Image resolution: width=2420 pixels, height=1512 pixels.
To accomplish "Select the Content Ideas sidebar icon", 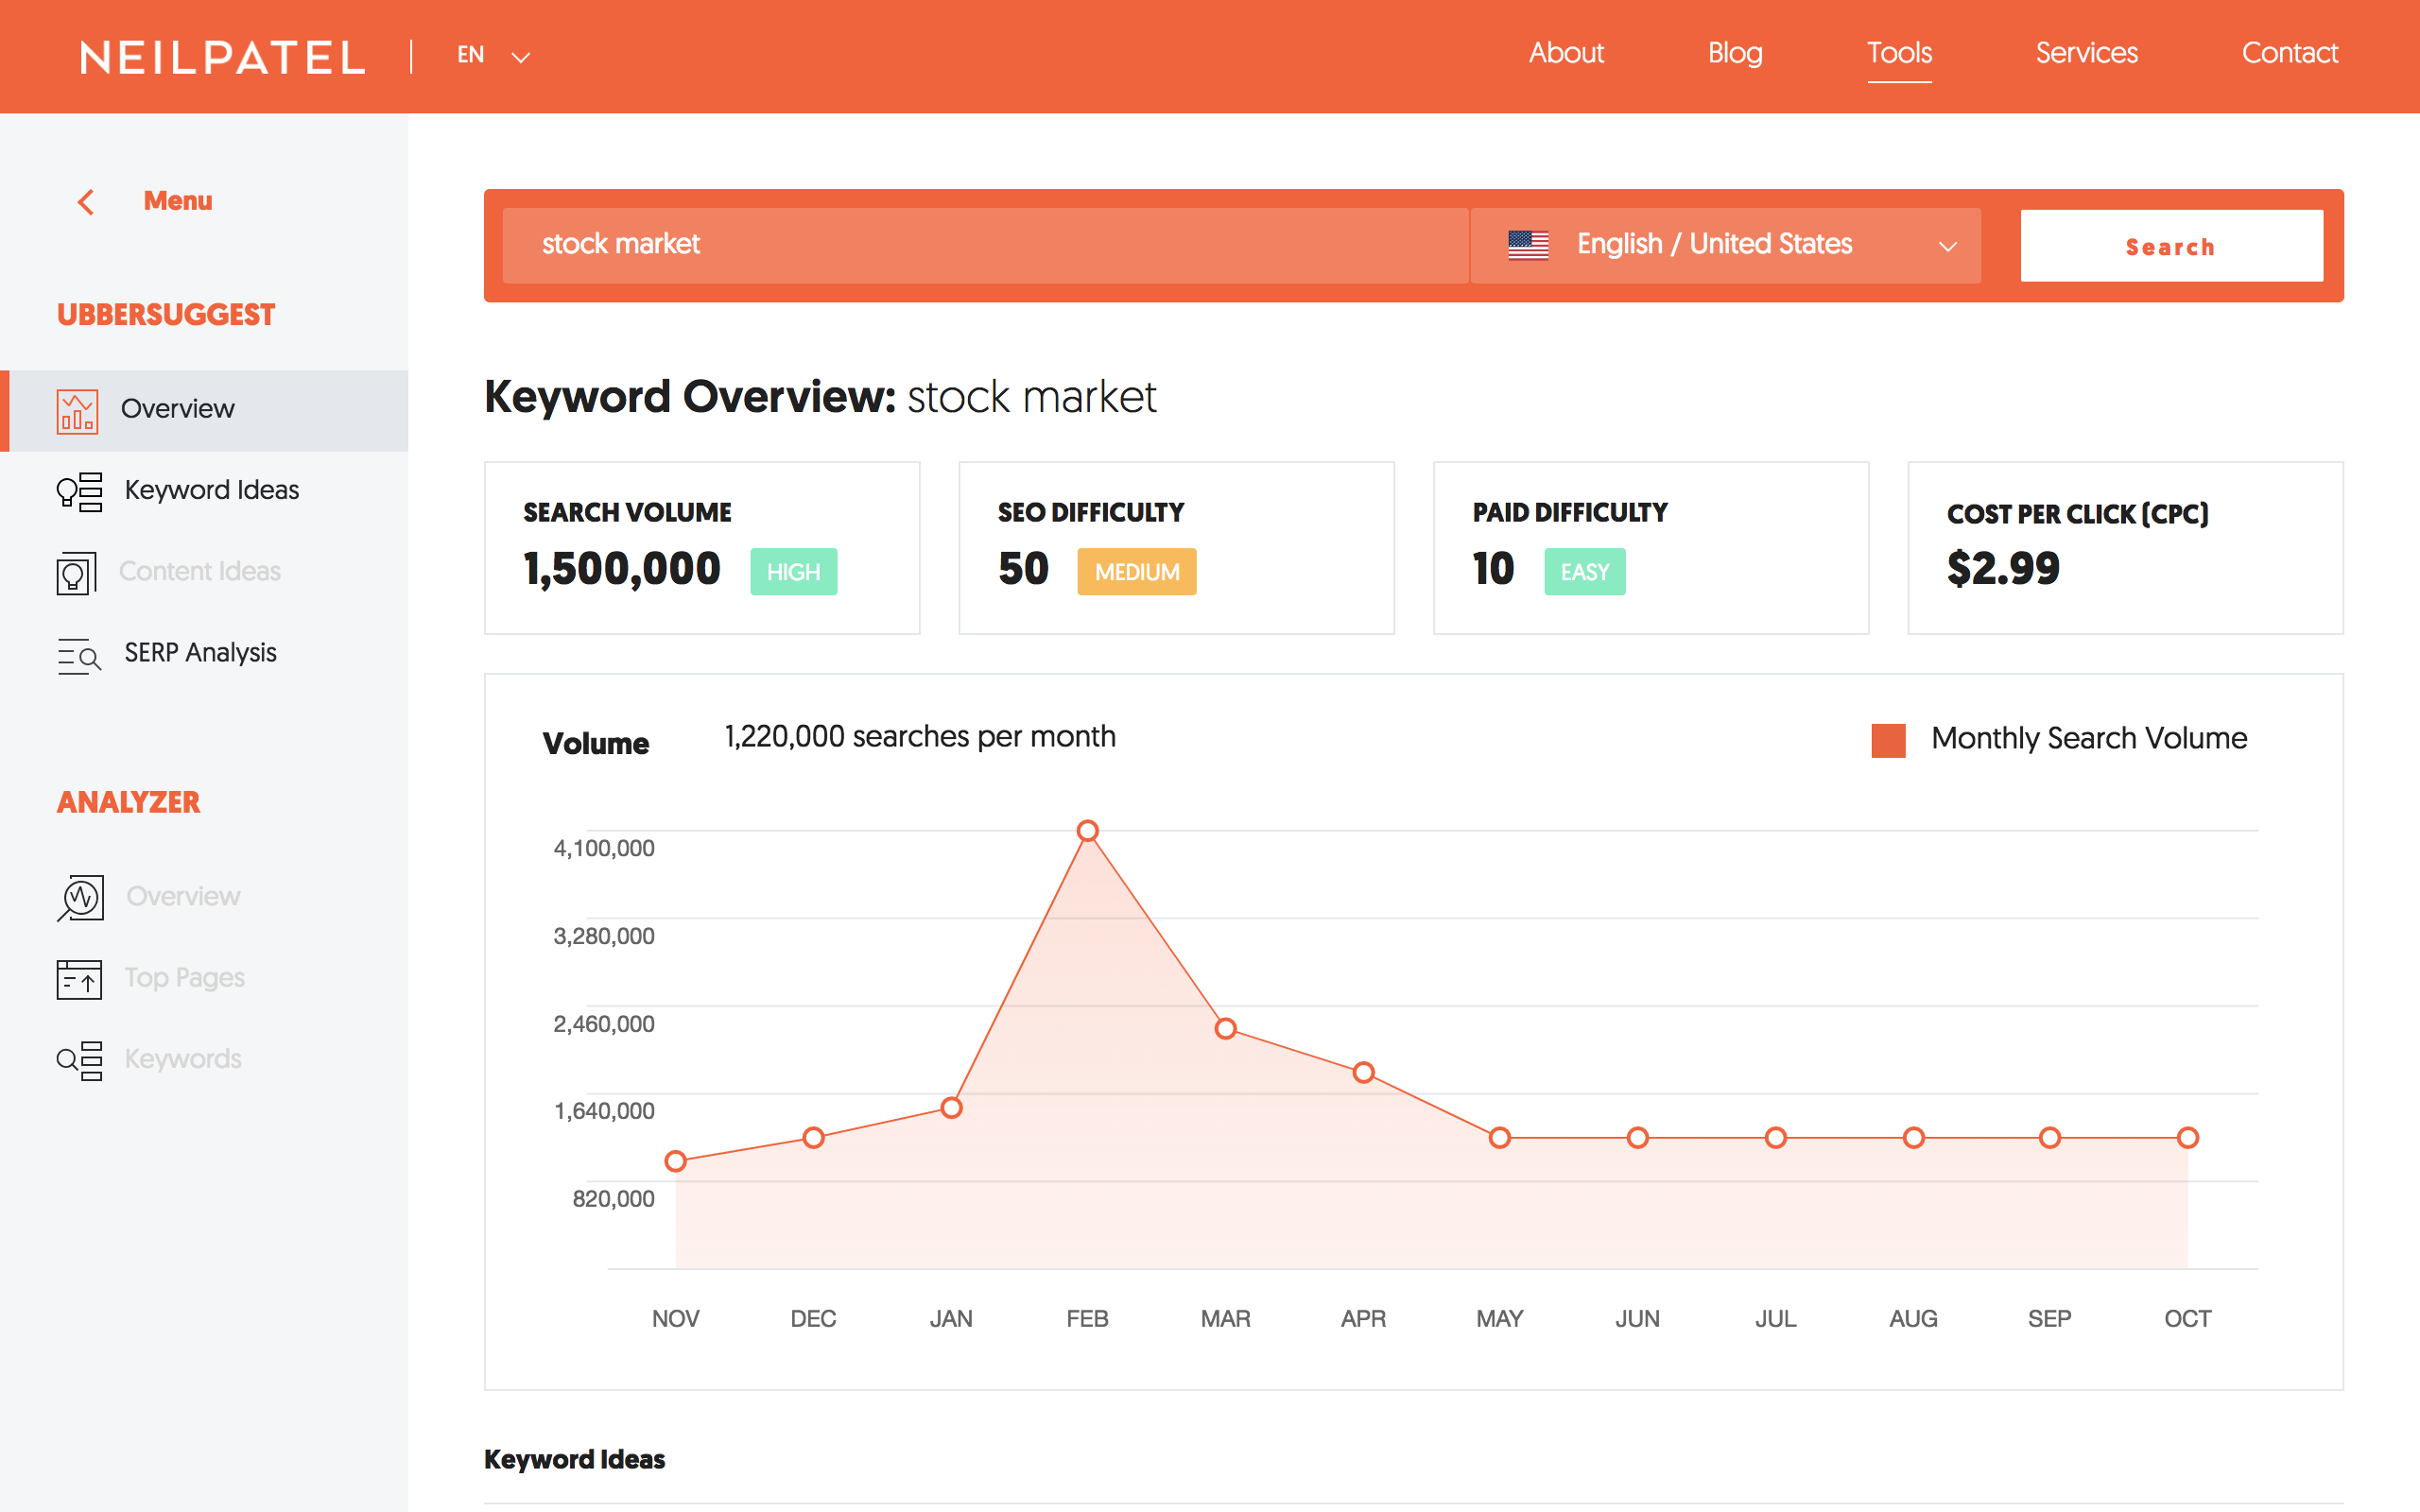I will (x=78, y=572).
